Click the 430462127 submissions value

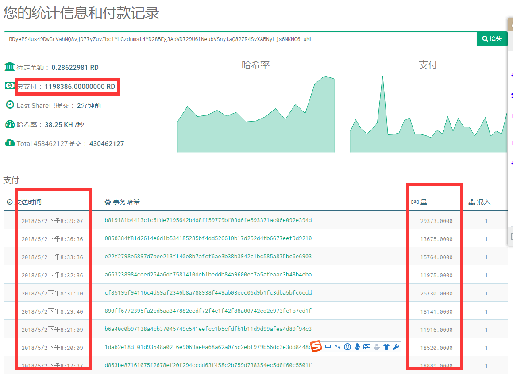pyautogui.click(x=107, y=143)
